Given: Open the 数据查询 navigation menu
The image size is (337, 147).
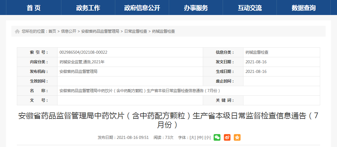Looking at the screenshot, I should tap(304, 8).
